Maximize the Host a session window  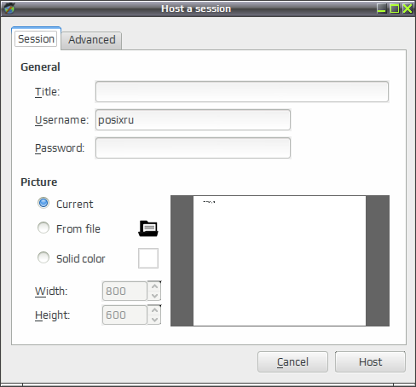(395, 9)
